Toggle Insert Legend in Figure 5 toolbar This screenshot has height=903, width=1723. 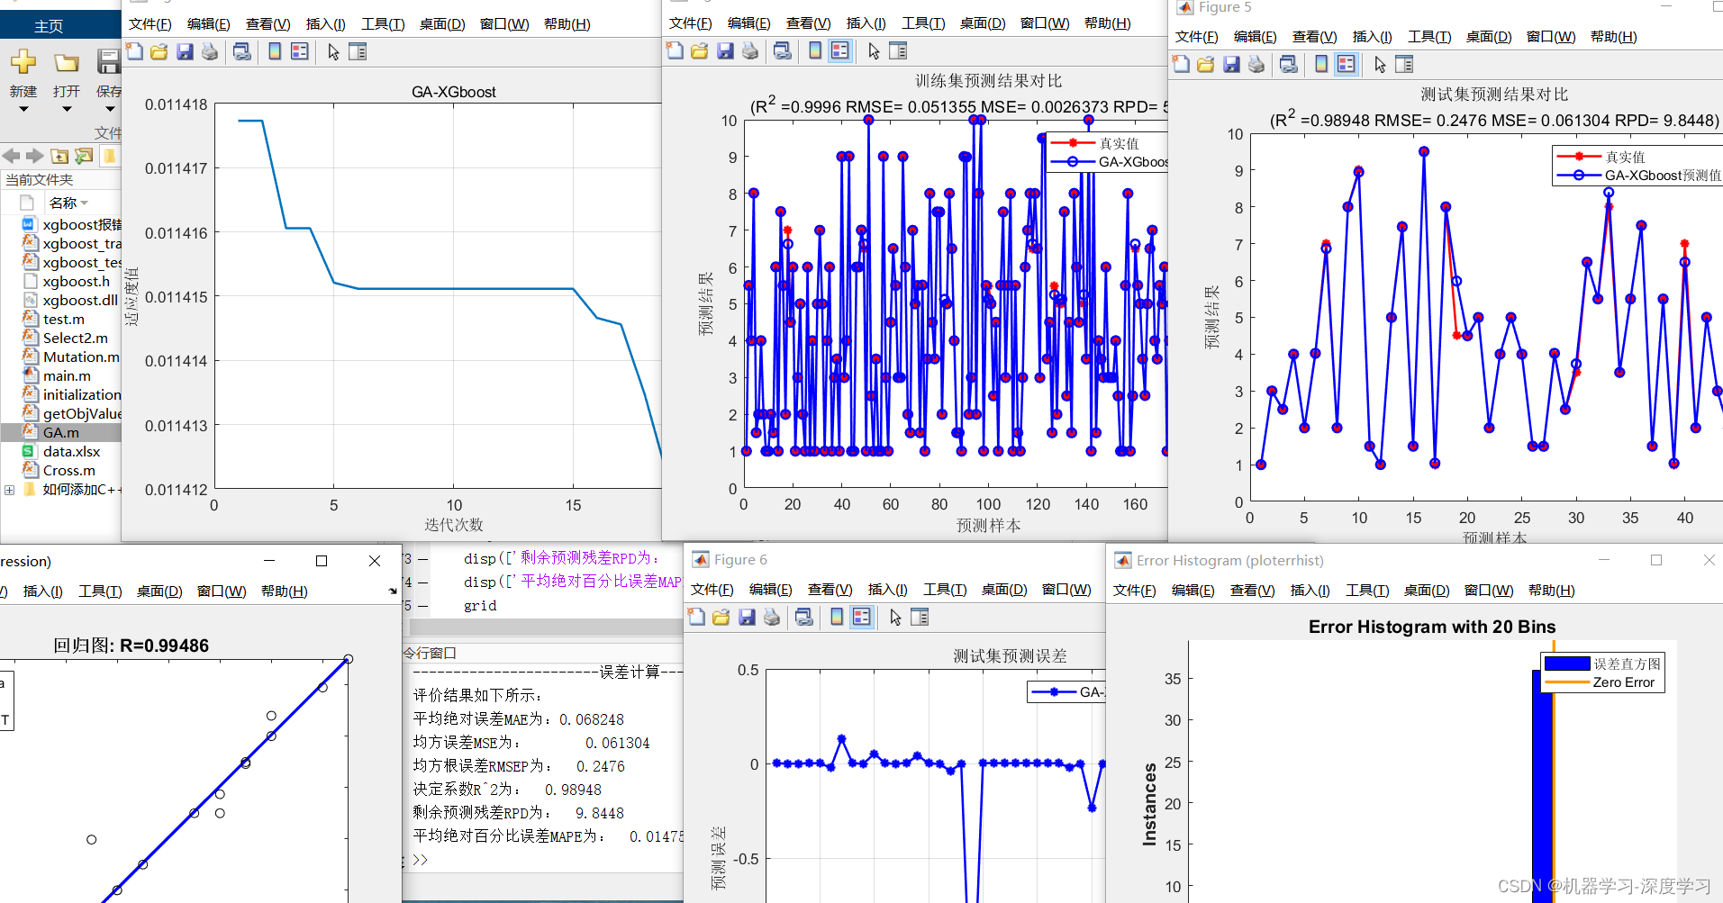coord(1347,64)
